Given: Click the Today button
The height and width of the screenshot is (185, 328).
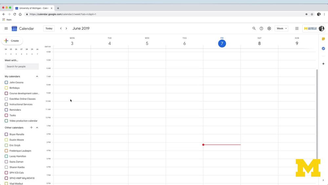Looking at the screenshot, I should coord(49,29).
